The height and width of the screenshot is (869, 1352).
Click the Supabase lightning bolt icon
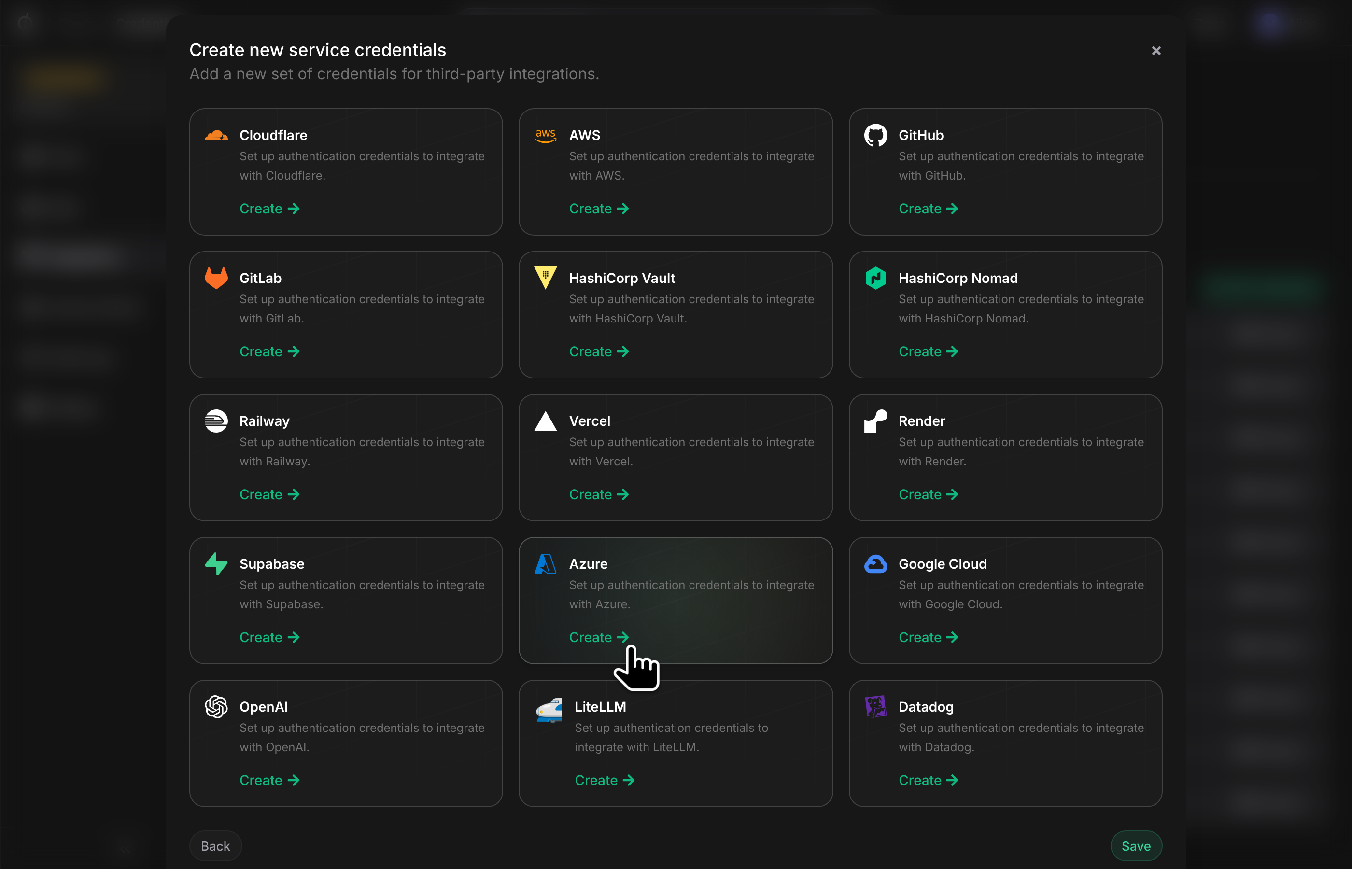click(216, 564)
